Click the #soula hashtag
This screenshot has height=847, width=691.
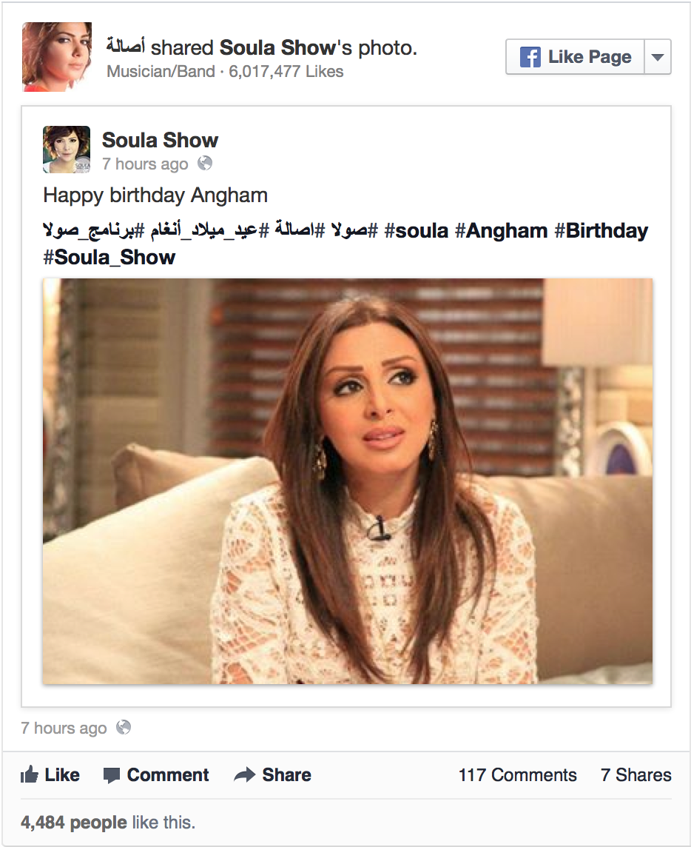417,231
